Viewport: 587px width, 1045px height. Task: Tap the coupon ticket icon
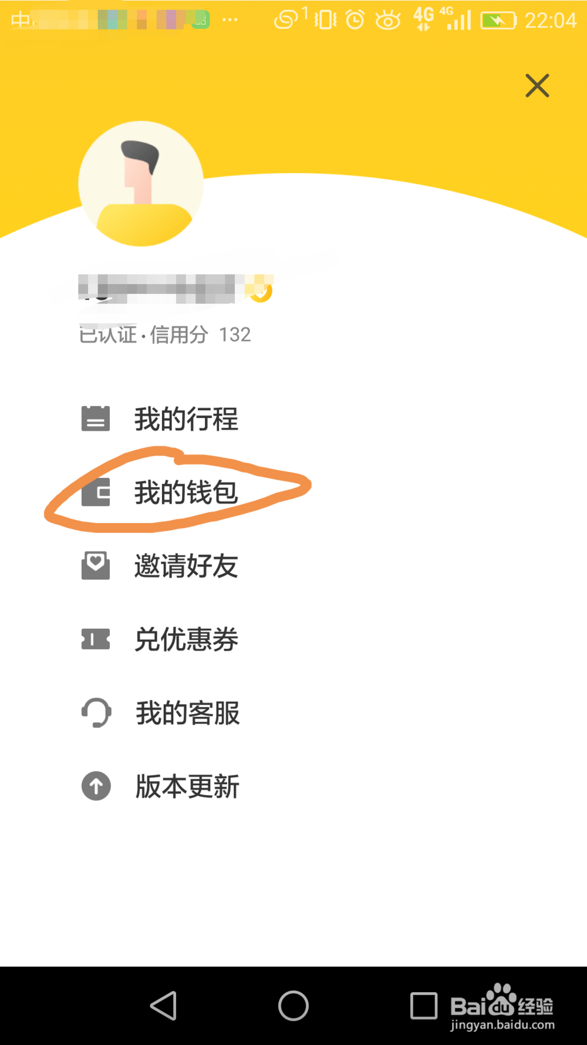coord(96,639)
